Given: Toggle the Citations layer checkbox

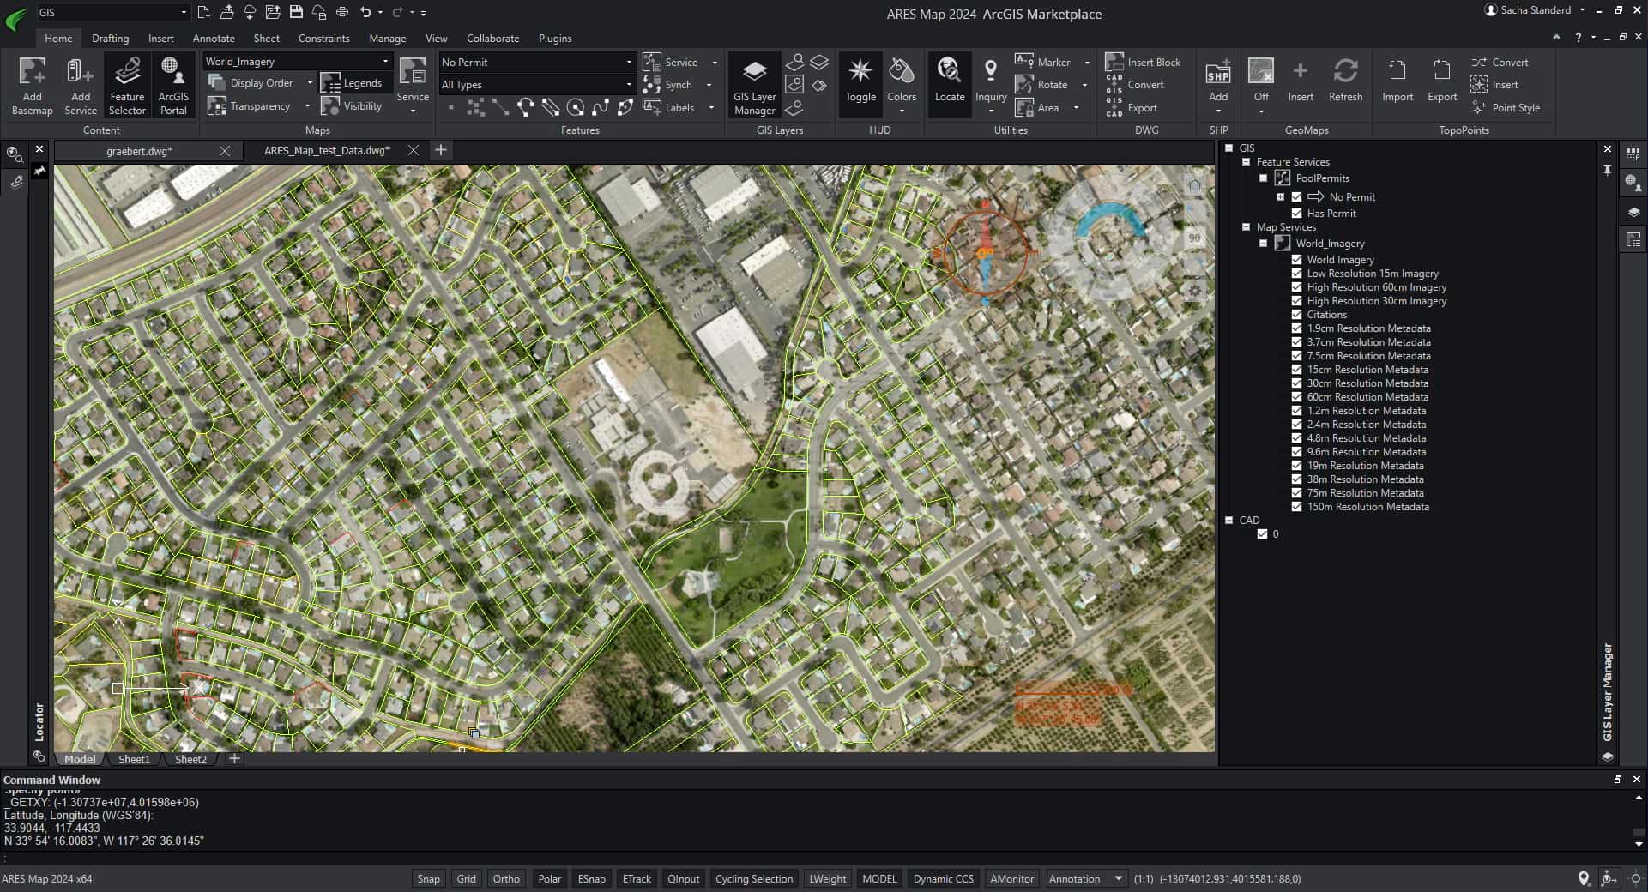Looking at the screenshot, I should click(1296, 315).
